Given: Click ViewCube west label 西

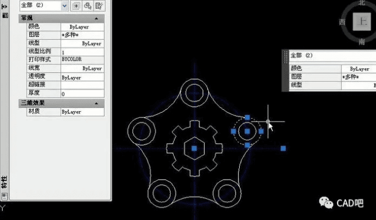Looking at the screenshot, I should point(342,22).
